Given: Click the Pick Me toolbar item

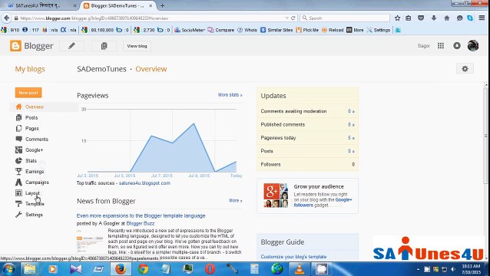Looking at the screenshot, I should tap(307, 30).
